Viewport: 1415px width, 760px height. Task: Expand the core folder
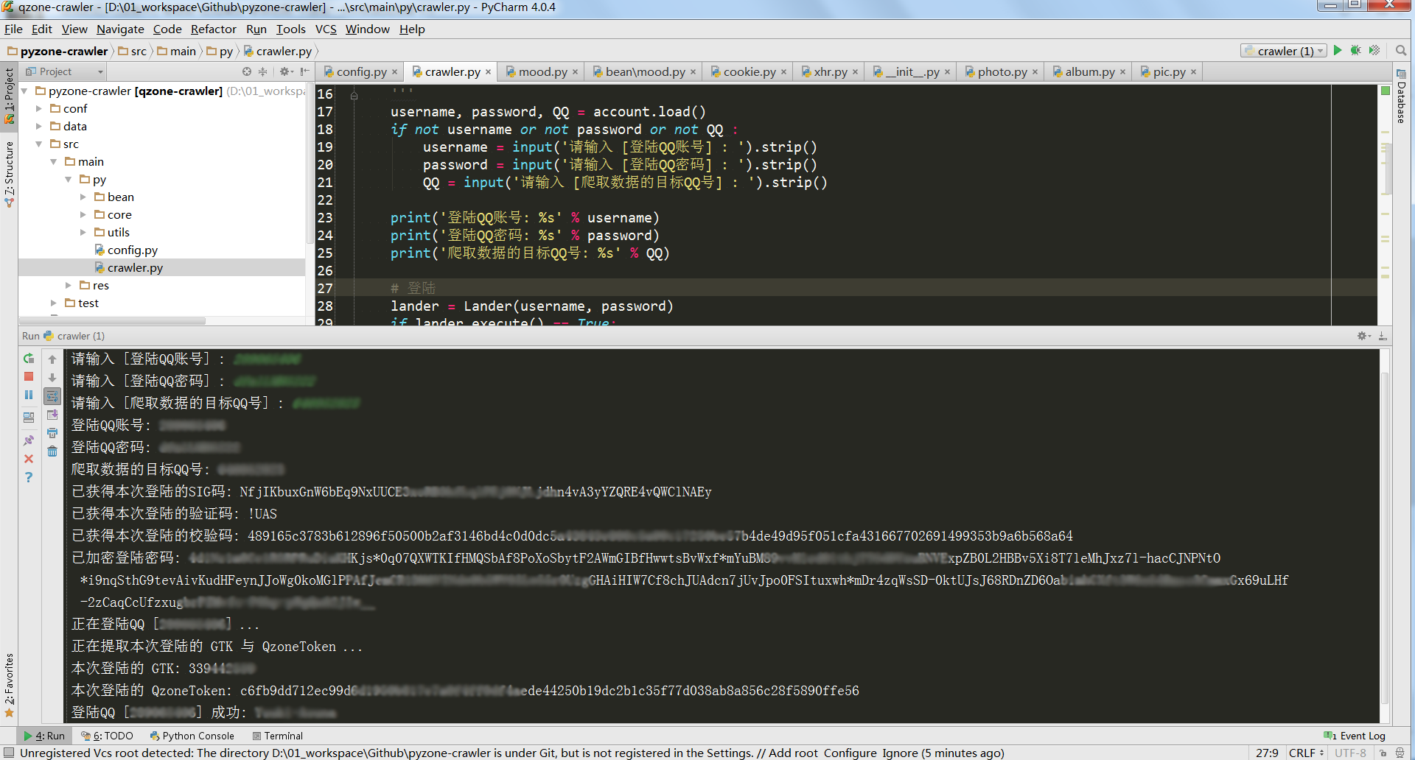click(x=83, y=215)
